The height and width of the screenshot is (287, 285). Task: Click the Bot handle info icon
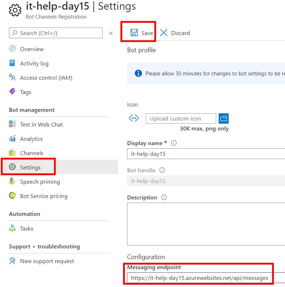pyautogui.click(x=162, y=170)
